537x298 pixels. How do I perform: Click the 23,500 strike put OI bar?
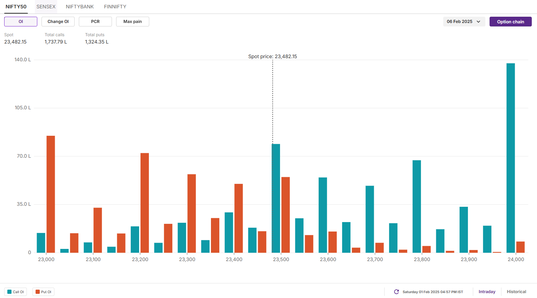click(286, 215)
